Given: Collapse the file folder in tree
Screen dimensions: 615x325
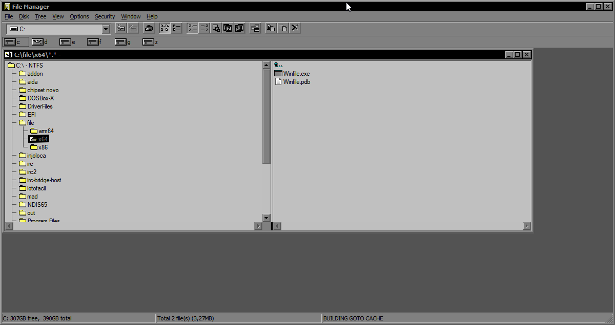Looking at the screenshot, I should point(23,123).
